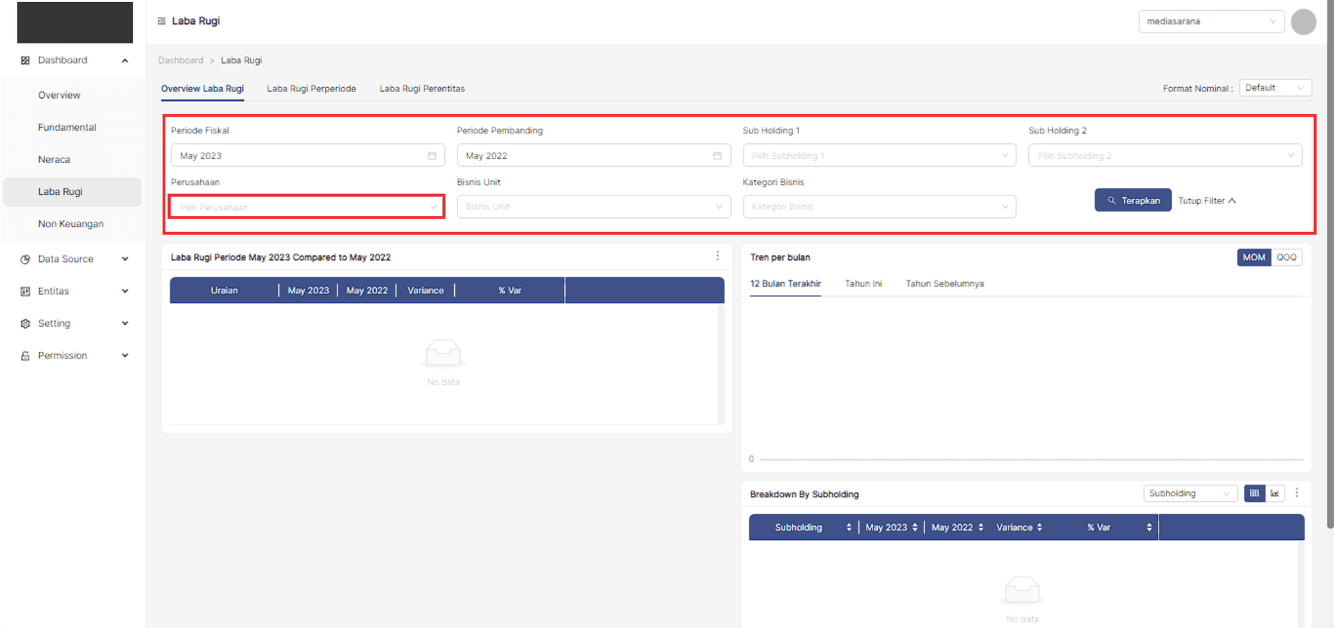Open three-dot menu of Breakdown By Subholding
This screenshot has width=1334, height=628.
tap(1297, 493)
